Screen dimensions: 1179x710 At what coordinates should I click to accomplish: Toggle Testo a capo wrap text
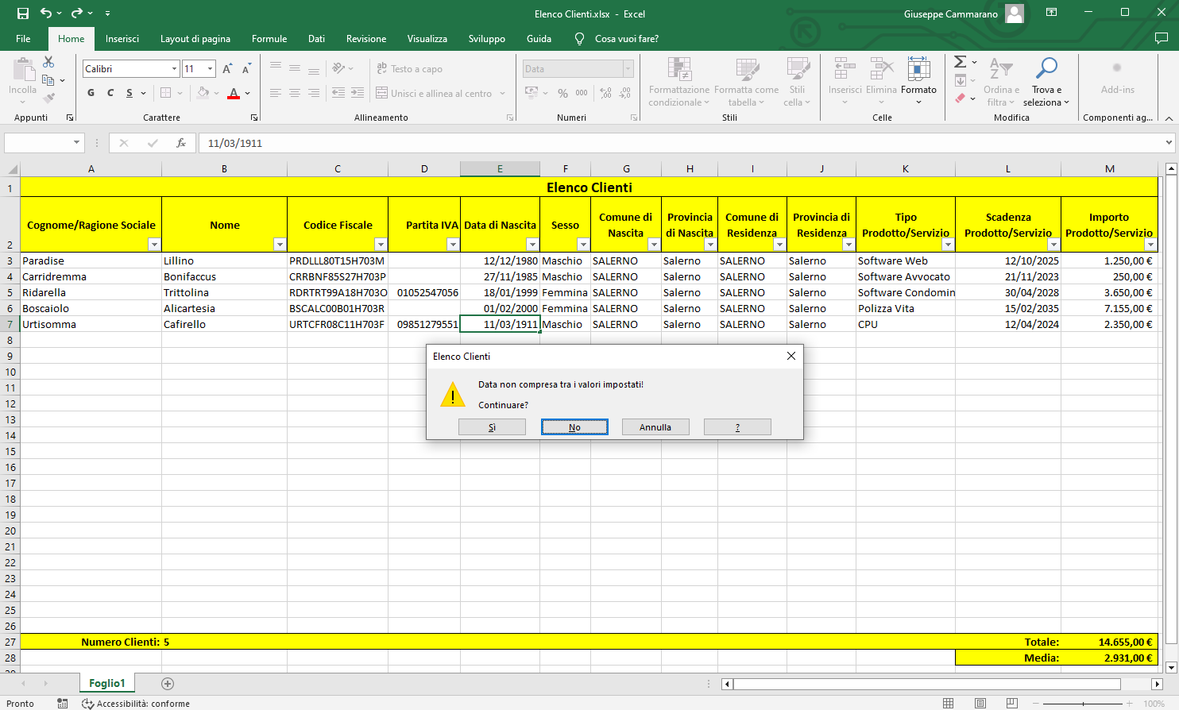pyautogui.click(x=410, y=69)
